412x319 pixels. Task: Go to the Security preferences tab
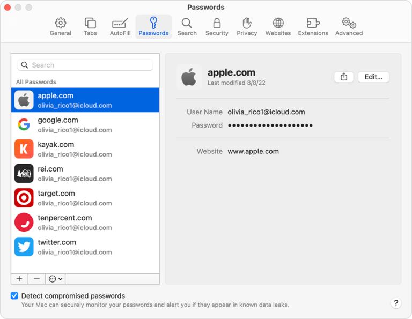[x=217, y=27]
